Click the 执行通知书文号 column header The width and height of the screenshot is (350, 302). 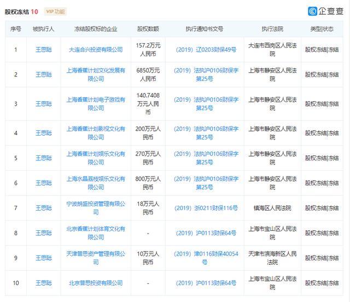coord(205,29)
